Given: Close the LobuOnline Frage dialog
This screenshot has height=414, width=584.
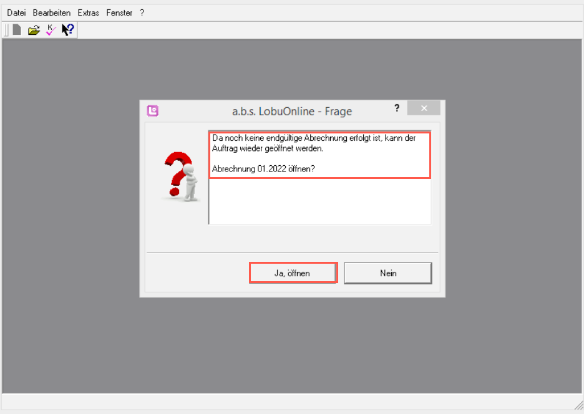Looking at the screenshot, I should point(424,108).
